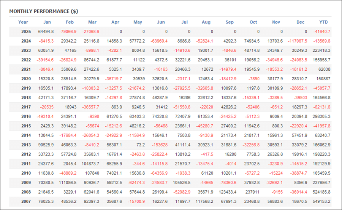This screenshot has width=342, height=210.
Task: Click the 2007 year row label
Action: 26,202
